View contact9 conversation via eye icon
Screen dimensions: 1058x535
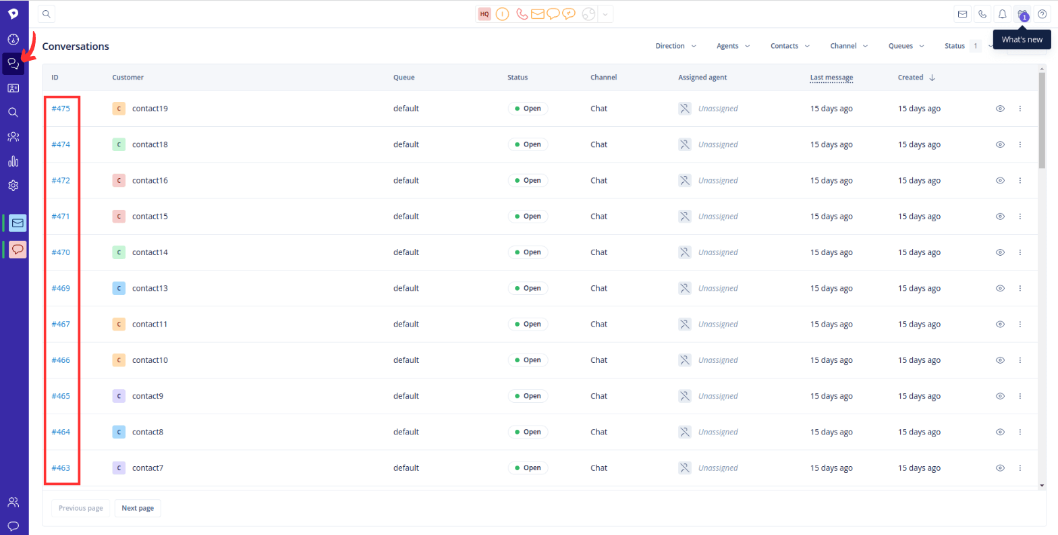coord(1001,396)
